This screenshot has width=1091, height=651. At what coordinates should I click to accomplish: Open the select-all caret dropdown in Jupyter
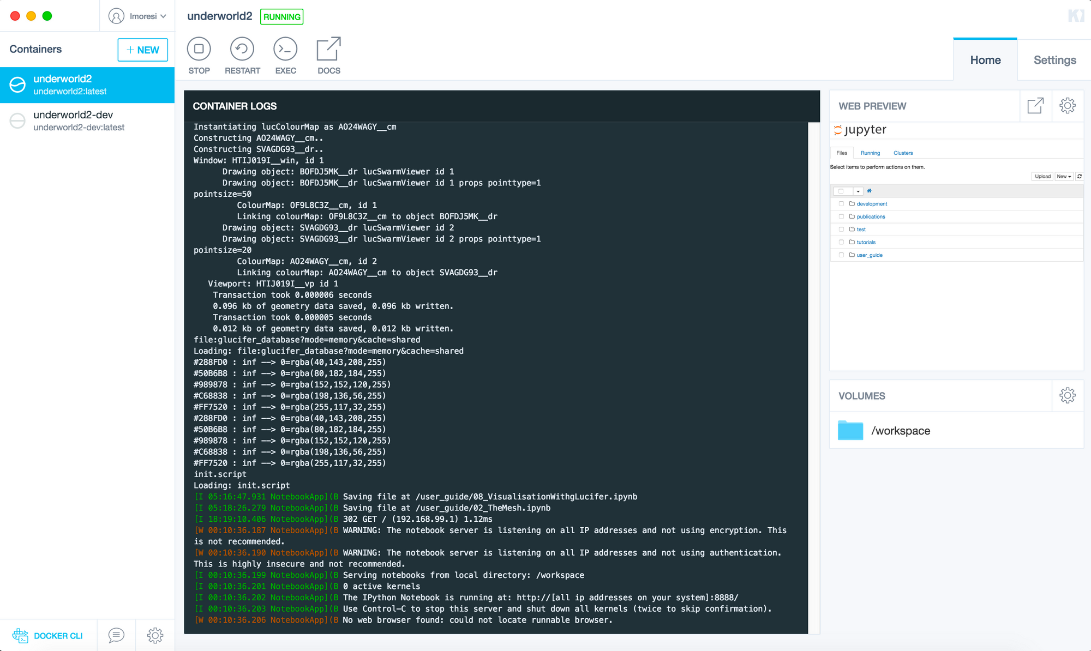[858, 191]
